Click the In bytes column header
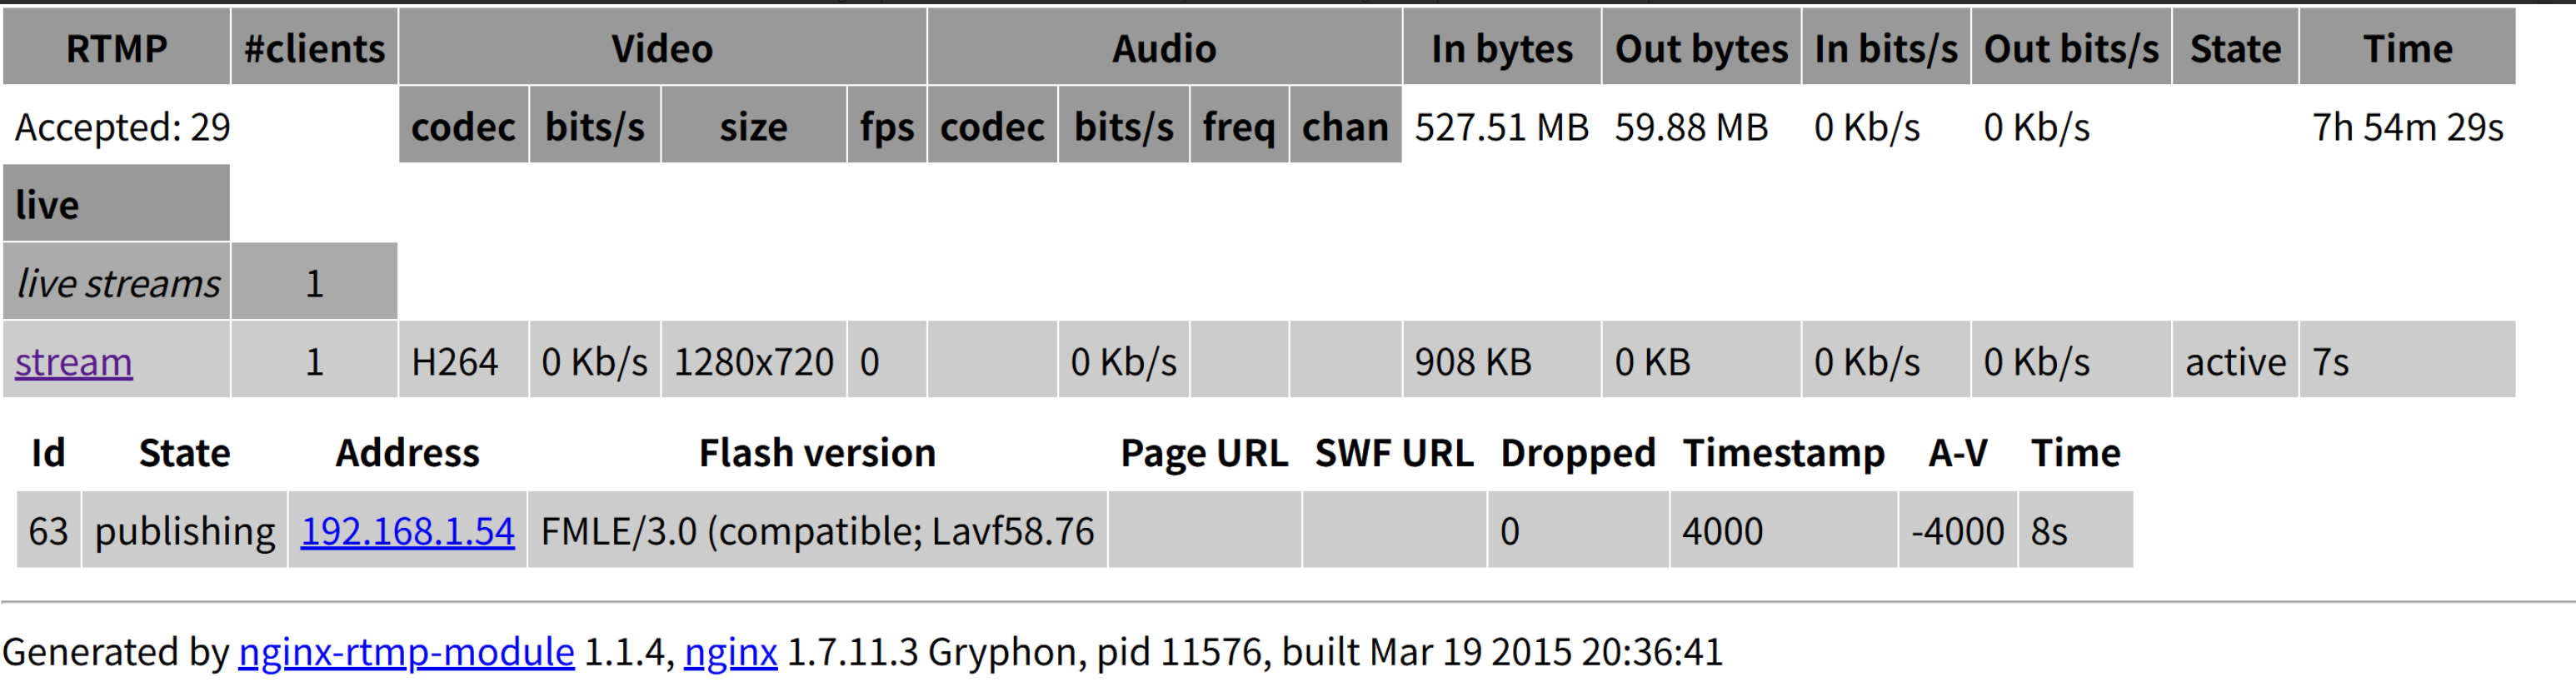 point(1501,48)
